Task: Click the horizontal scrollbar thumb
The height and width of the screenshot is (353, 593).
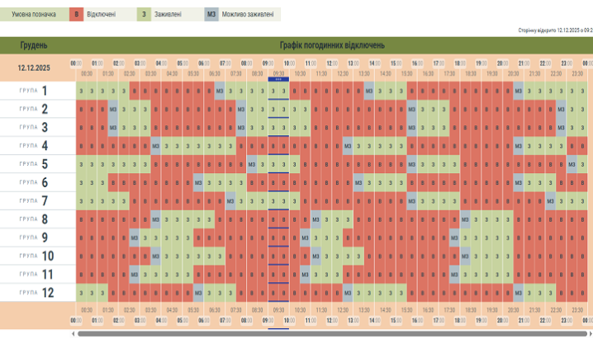Action: (330, 334)
